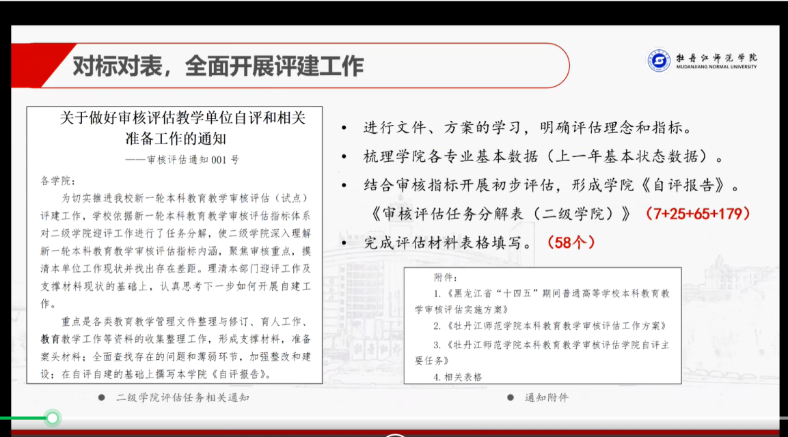
Task: Click the red text (7+25+65+179)
Action: (x=698, y=213)
